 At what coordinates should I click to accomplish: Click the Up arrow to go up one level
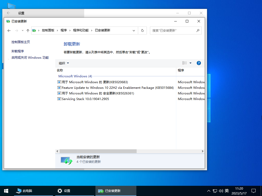pos(28,30)
